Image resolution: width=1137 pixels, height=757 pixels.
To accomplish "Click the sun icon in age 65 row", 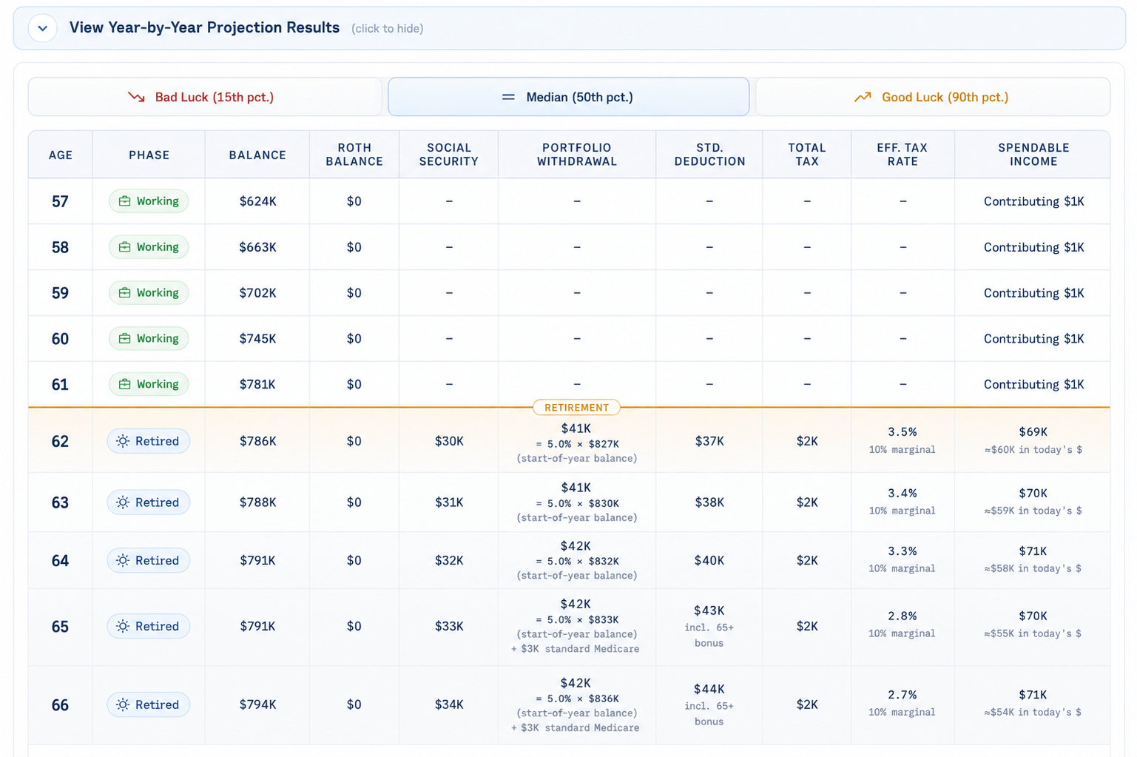I will [123, 626].
